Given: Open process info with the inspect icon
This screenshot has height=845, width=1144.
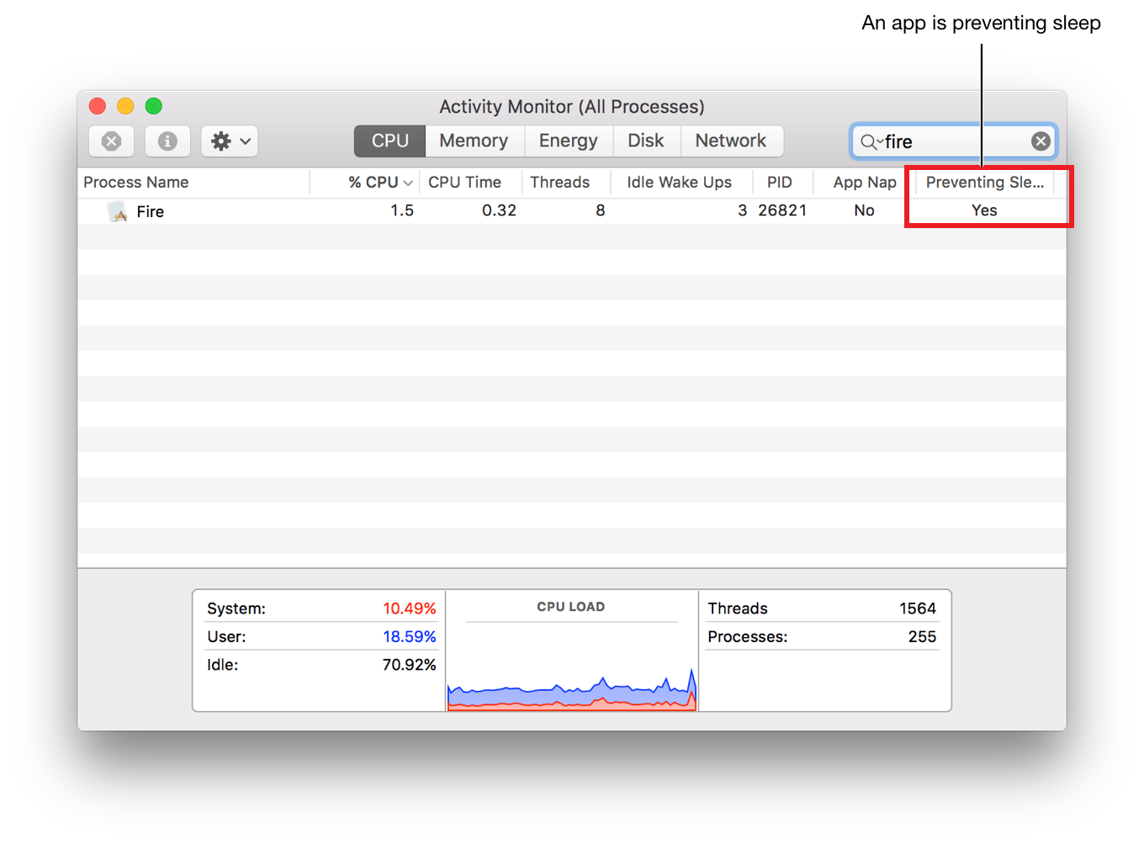Looking at the screenshot, I should coord(167,141).
